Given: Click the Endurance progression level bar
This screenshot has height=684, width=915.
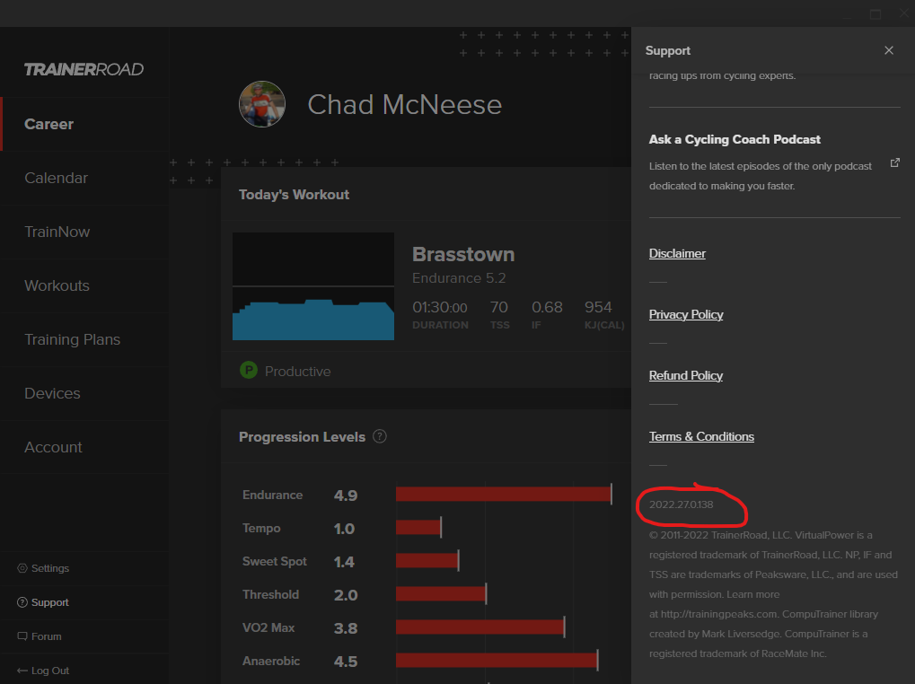Looking at the screenshot, I should coord(504,495).
